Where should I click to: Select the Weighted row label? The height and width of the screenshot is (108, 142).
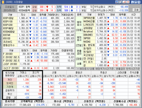pyautogui.click(x=89, y=31)
